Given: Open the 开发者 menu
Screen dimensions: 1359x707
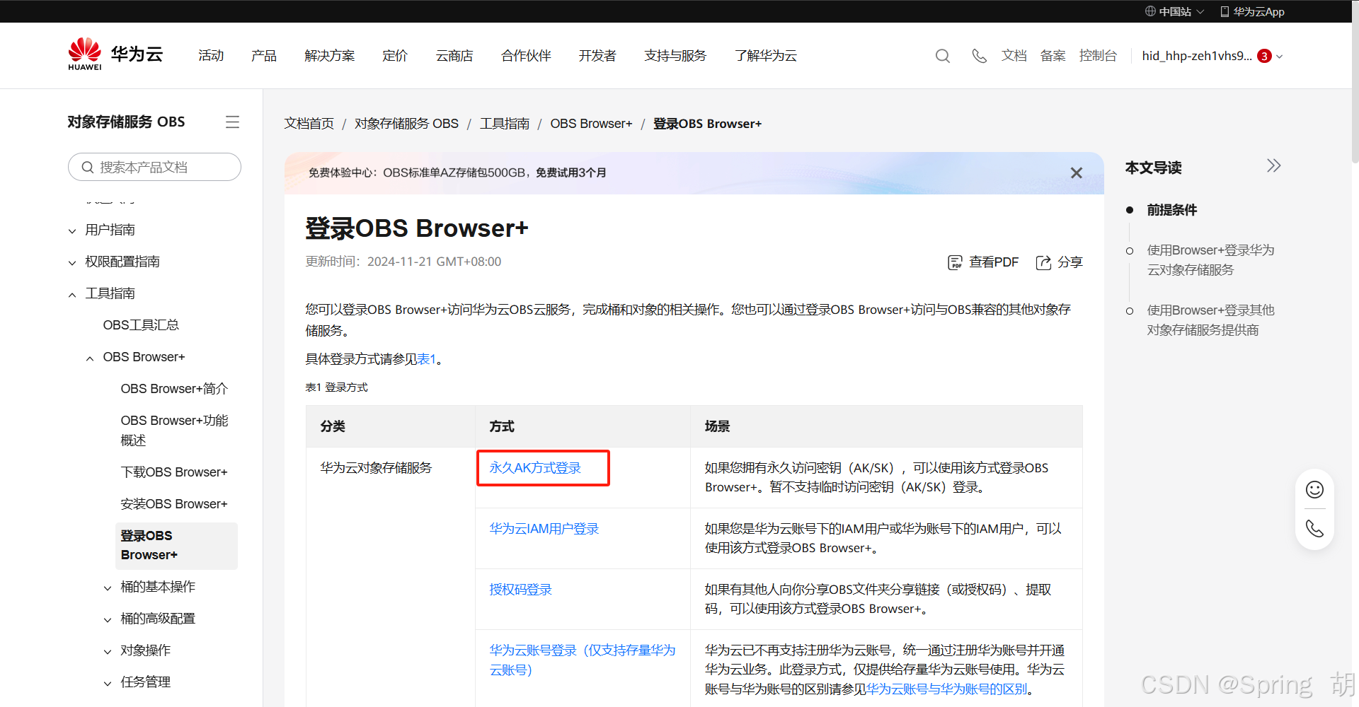Looking at the screenshot, I should pyautogui.click(x=597, y=56).
